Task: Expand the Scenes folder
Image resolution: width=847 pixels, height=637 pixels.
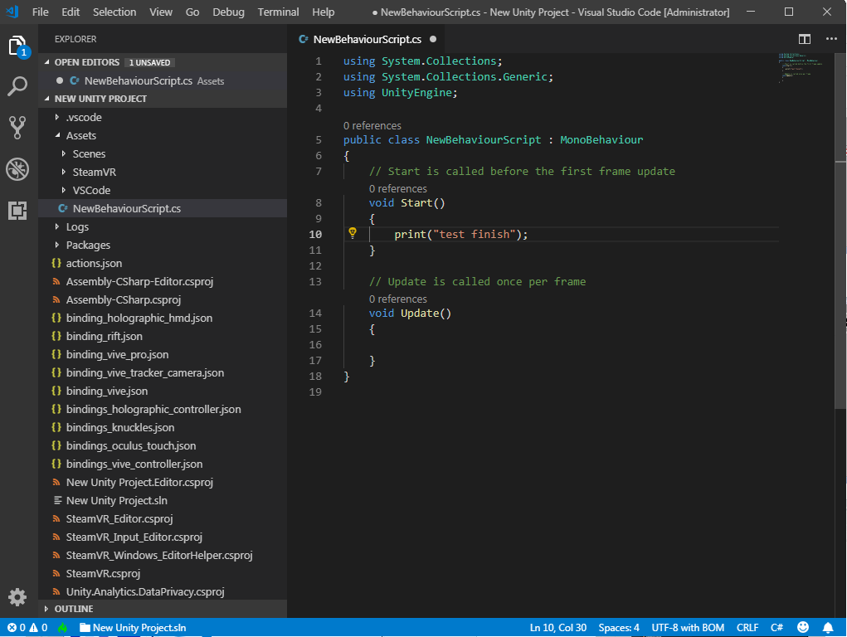Action: (x=88, y=153)
